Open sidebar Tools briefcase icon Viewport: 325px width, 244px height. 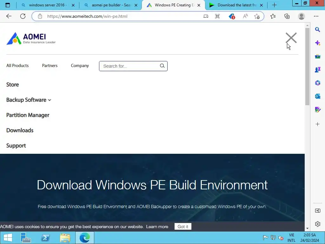tap(317, 56)
